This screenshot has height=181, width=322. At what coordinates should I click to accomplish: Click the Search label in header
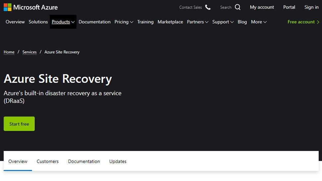tap(226, 7)
